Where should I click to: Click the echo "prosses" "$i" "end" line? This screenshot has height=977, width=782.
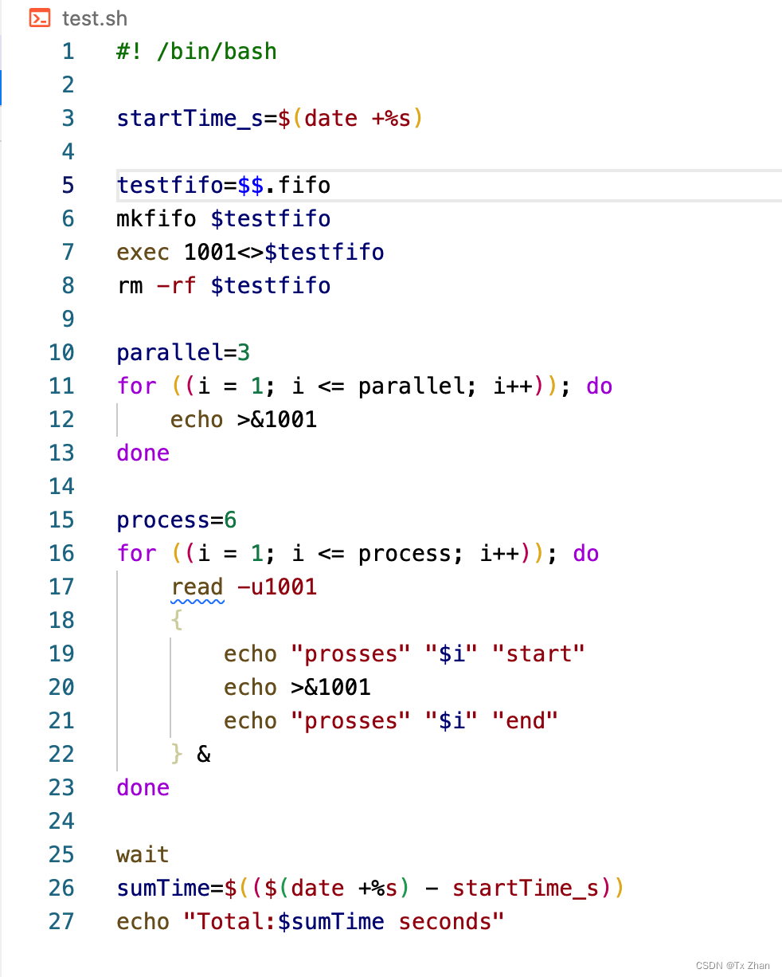[391, 720]
